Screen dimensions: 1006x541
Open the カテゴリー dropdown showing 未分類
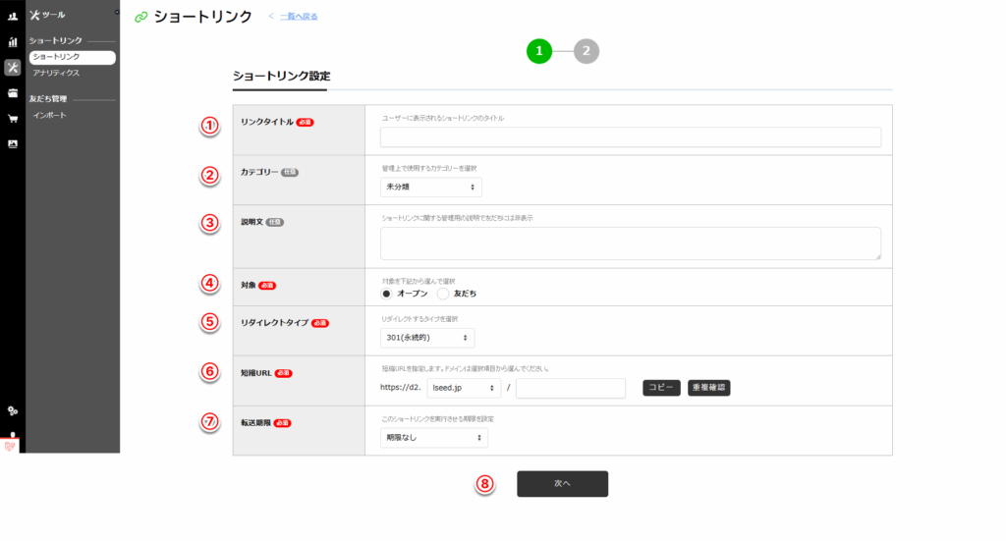(x=430, y=187)
